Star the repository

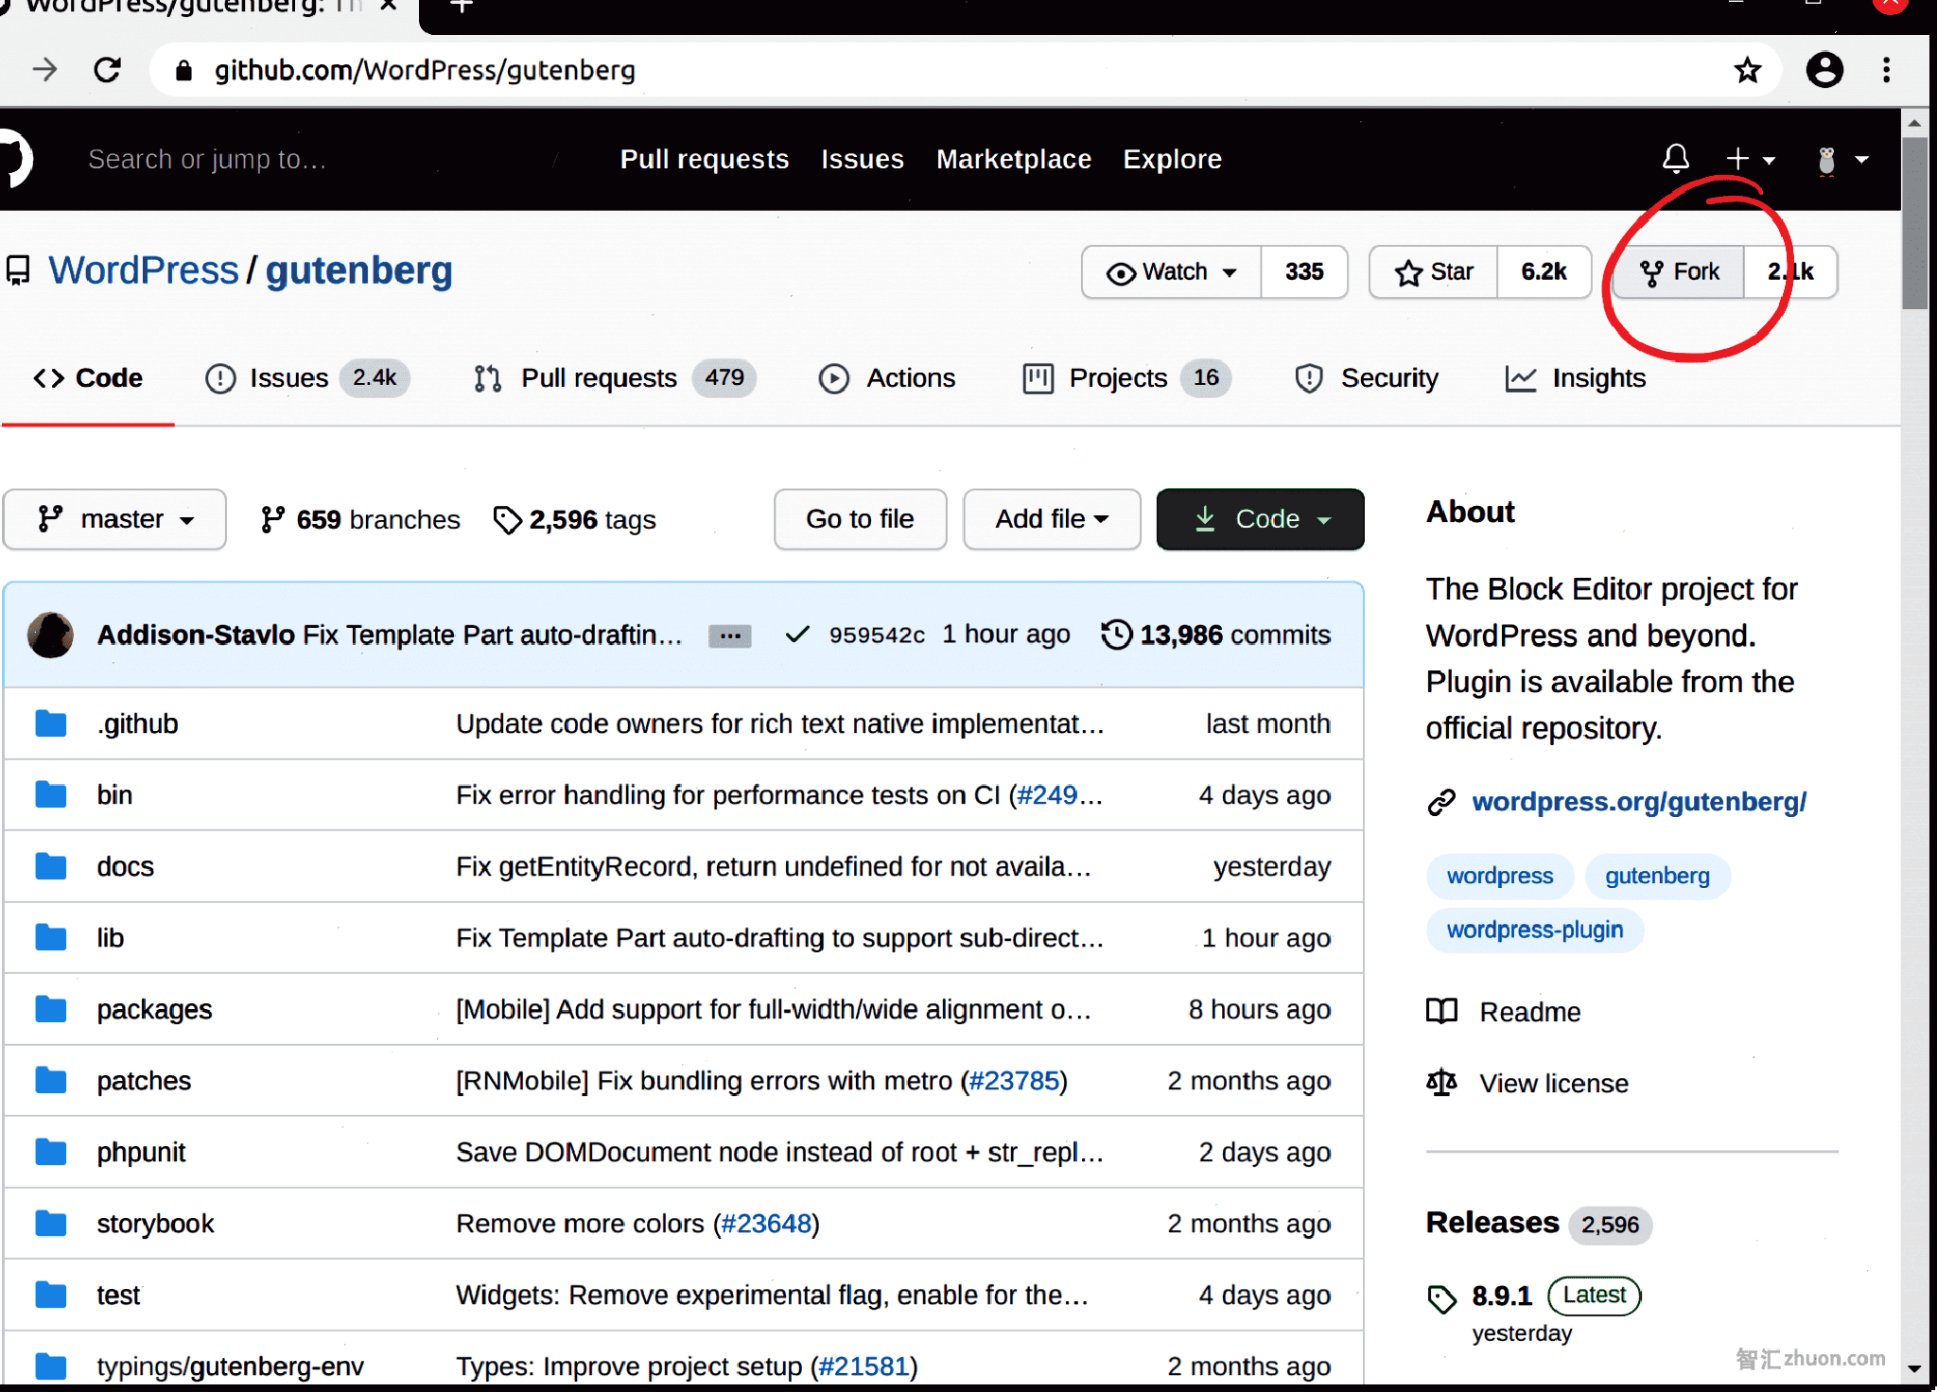[x=1434, y=272]
